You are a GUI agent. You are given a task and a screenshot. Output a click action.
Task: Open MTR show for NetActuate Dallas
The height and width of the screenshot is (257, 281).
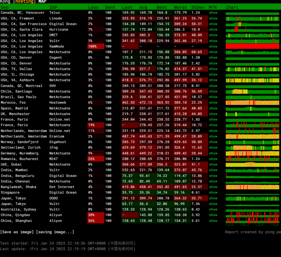point(213,69)
